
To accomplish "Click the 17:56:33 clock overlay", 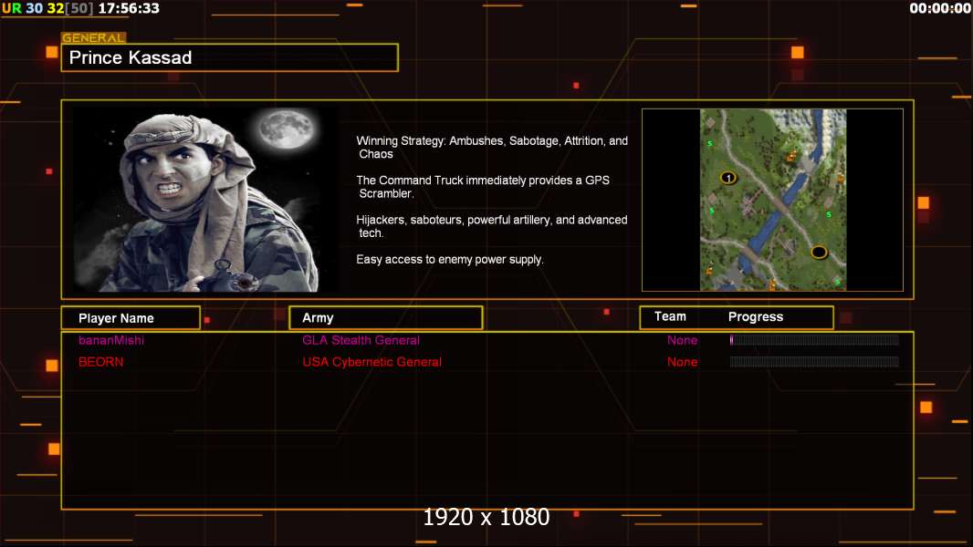I will coord(129,8).
